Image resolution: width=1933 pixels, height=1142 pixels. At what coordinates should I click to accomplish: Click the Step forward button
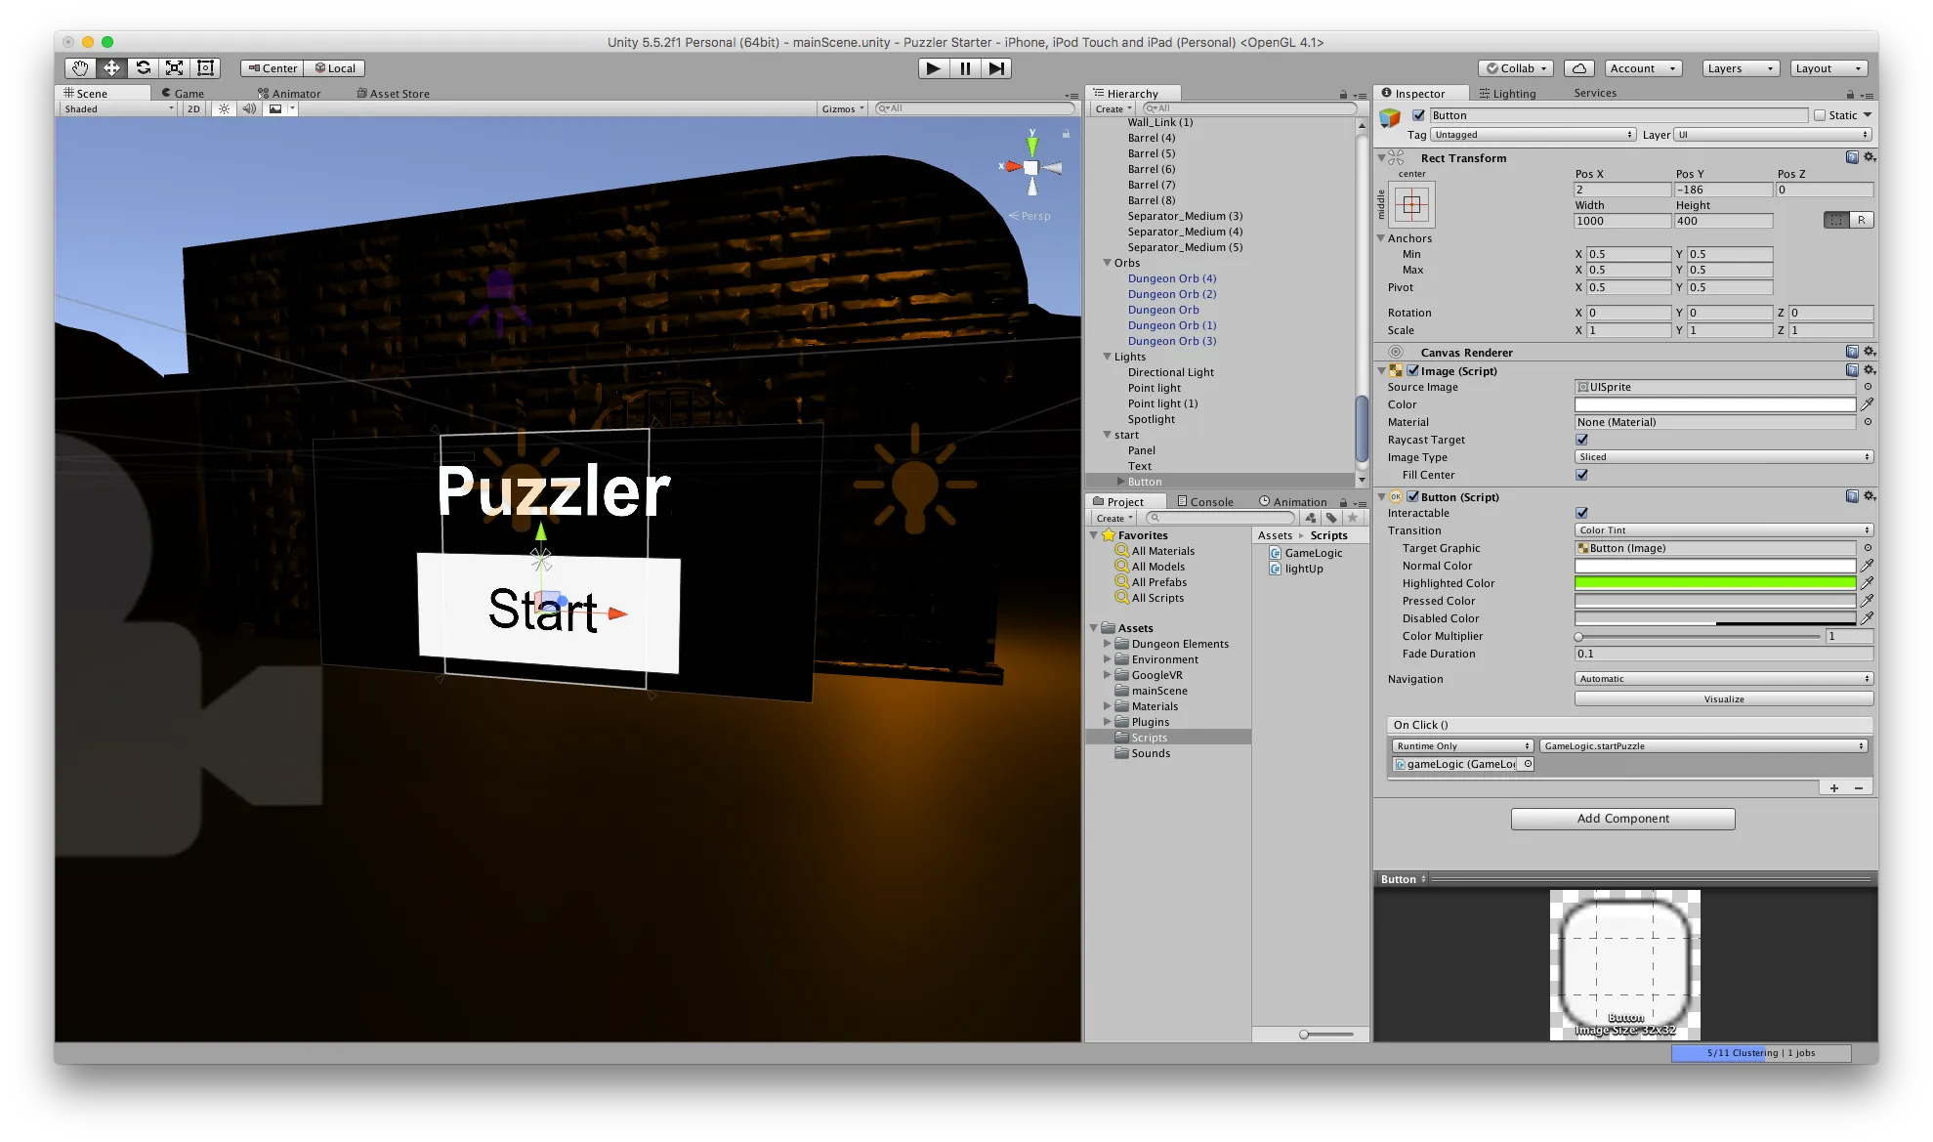tap(996, 68)
